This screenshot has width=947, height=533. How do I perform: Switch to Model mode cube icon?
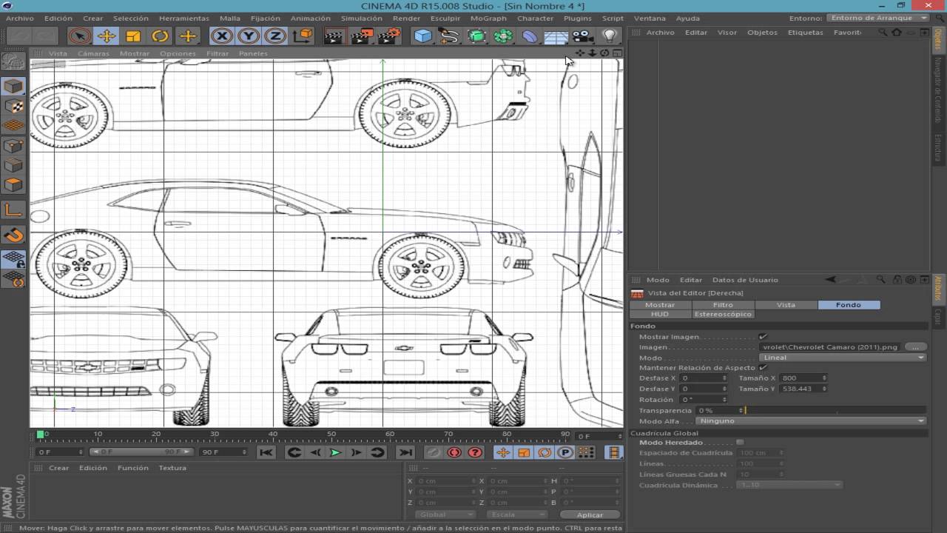pos(13,86)
